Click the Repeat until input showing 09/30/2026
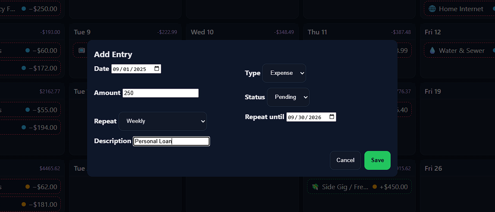This screenshot has width=495, height=212. (306, 117)
